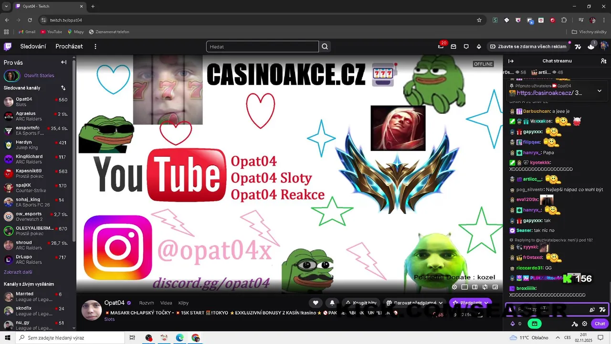Screen dimensions: 611x344
Task: Collapse the Pro vás sidebar arrow
Action: click(63, 62)
